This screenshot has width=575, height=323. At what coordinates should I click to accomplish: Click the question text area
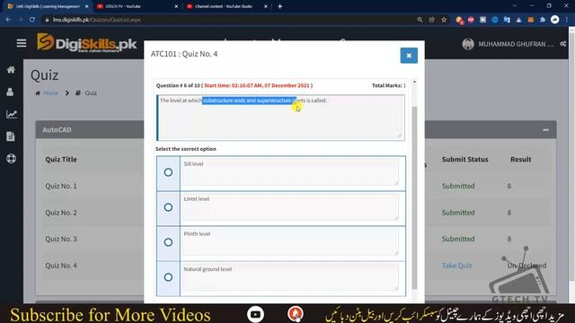(280, 118)
